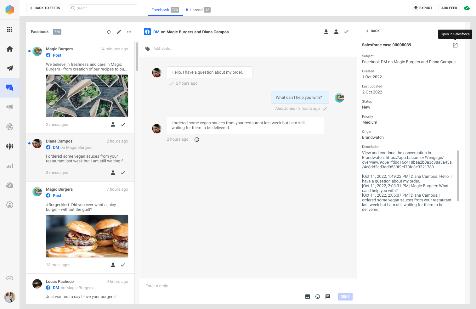
Task: Click Back in the Salesforce panel
Action: pyautogui.click(x=373, y=31)
